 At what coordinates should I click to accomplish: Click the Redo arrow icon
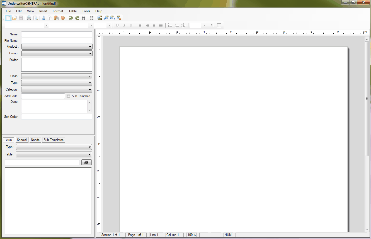[x=77, y=18]
